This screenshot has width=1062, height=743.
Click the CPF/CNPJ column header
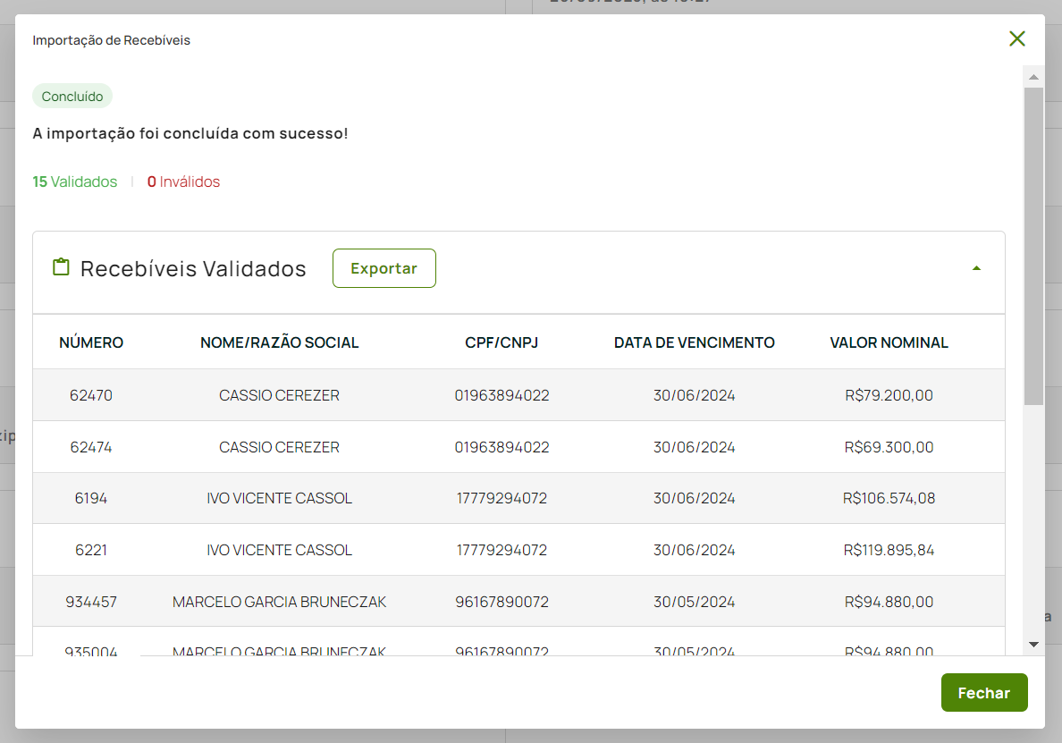tap(501, 342)
